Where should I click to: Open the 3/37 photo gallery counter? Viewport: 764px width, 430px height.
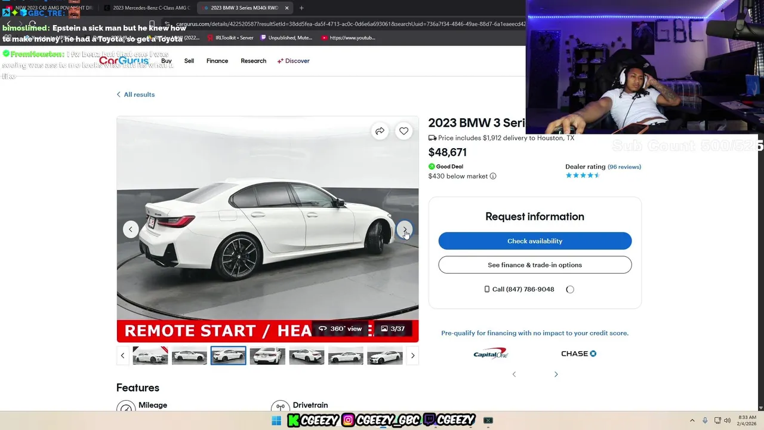[393, 328]
